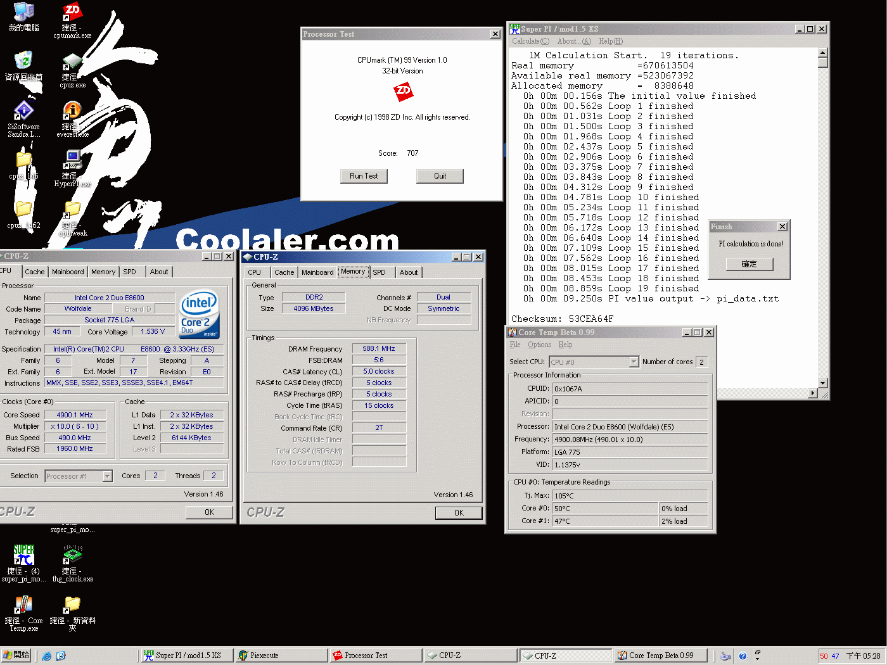Open the optweak folder shortcut

click(72, 218)
